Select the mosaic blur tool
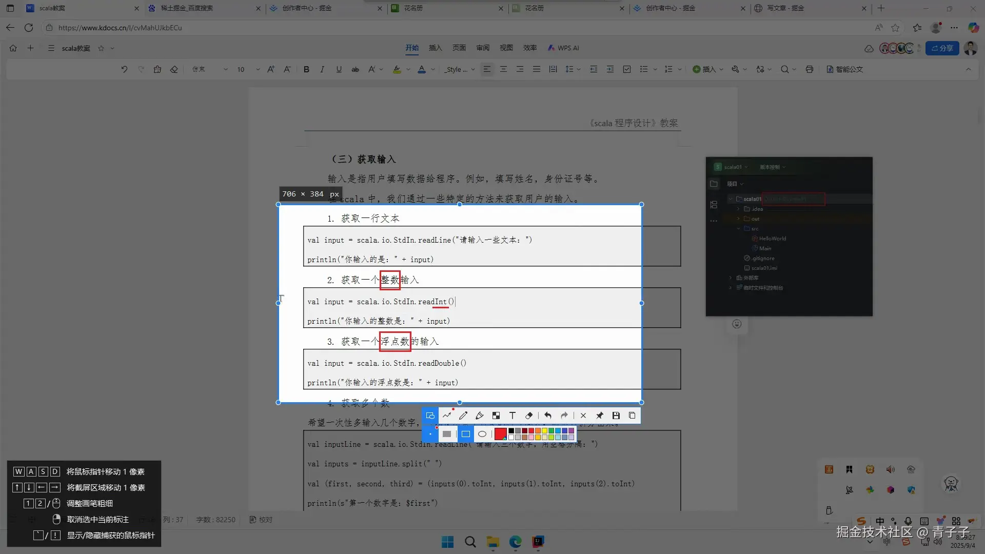 coord(496,415)
